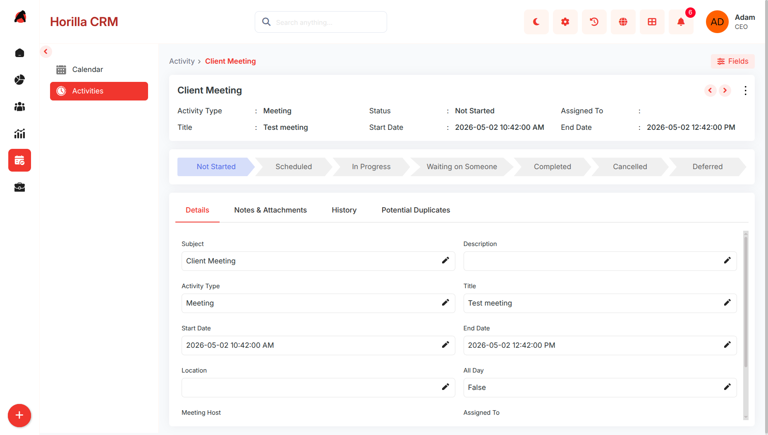The width and height of the screenshot is (768, 435).
Task: Edit the Activity Type field pencil
Action: click(x=445, y=303)
